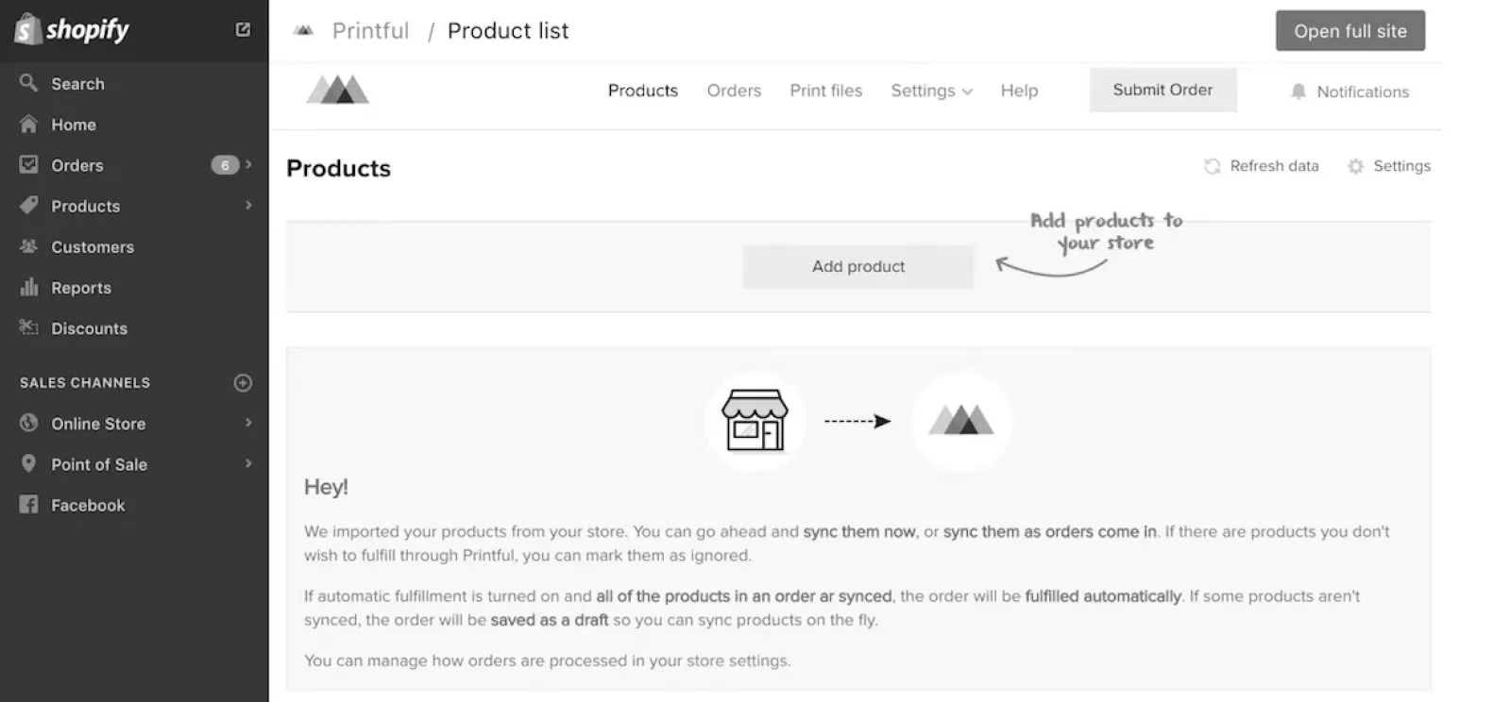Click the Printful logo circle in info panel
The image size is (1494, 702).
[x=961, y=421]
